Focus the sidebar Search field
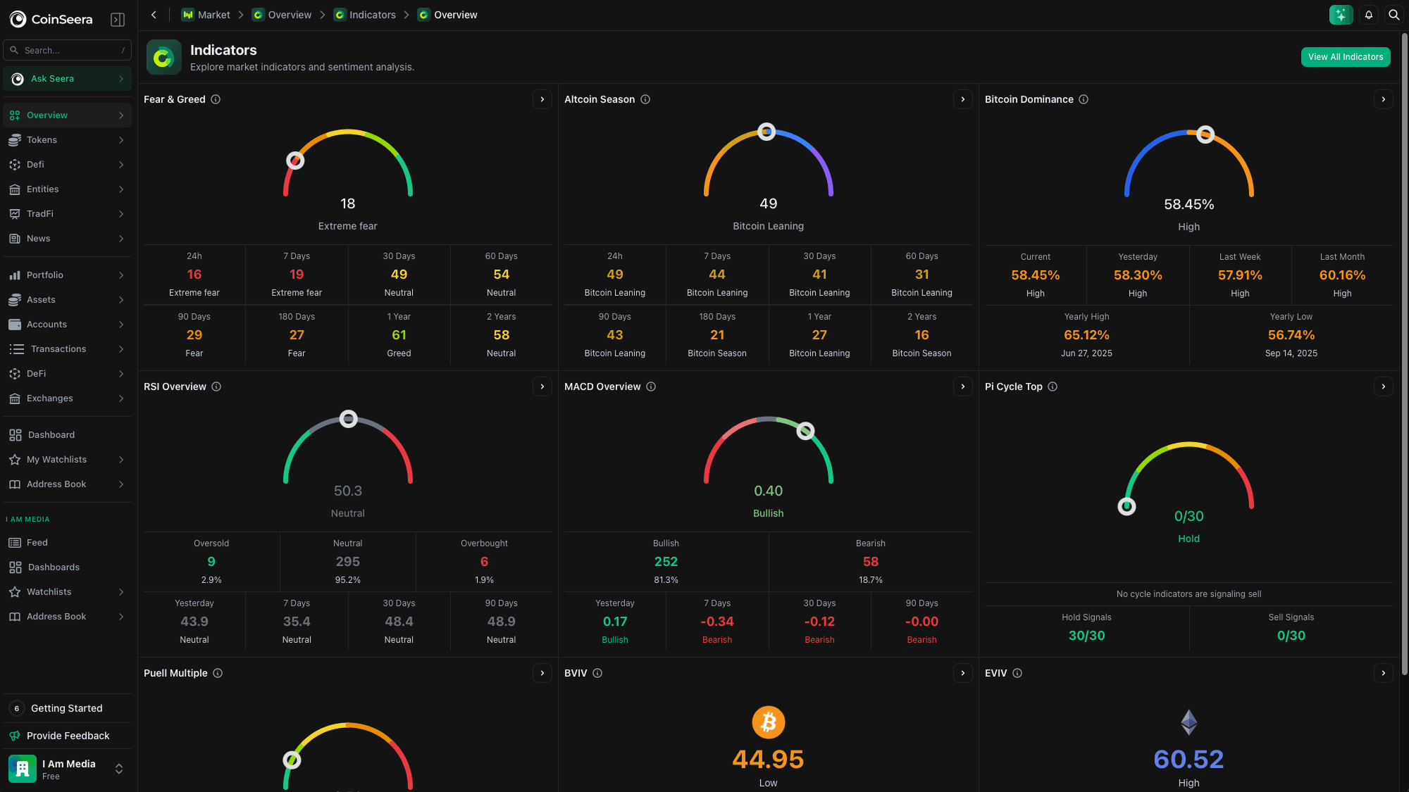The width and height of the screenshot is (1409, 792). pyautogui.click(x=68, y=51)
